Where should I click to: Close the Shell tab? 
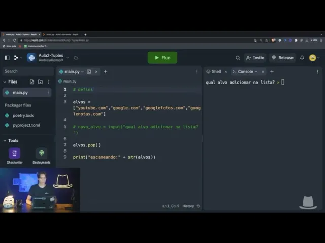[x=226, y=72]
